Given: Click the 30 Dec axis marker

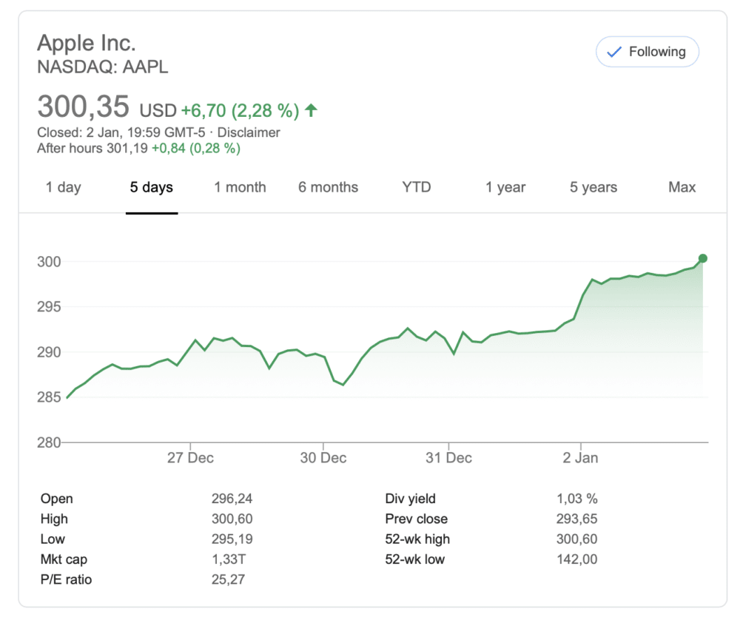Looking at the screenshot, I should pos(323,457).
